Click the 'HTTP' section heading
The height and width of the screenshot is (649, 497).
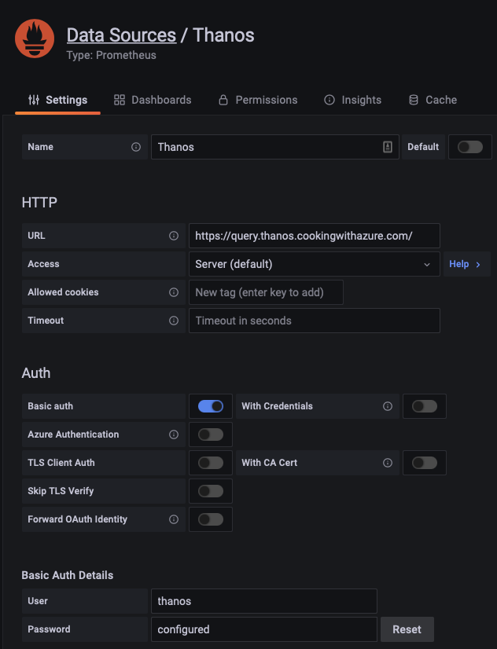pos(39,203)
